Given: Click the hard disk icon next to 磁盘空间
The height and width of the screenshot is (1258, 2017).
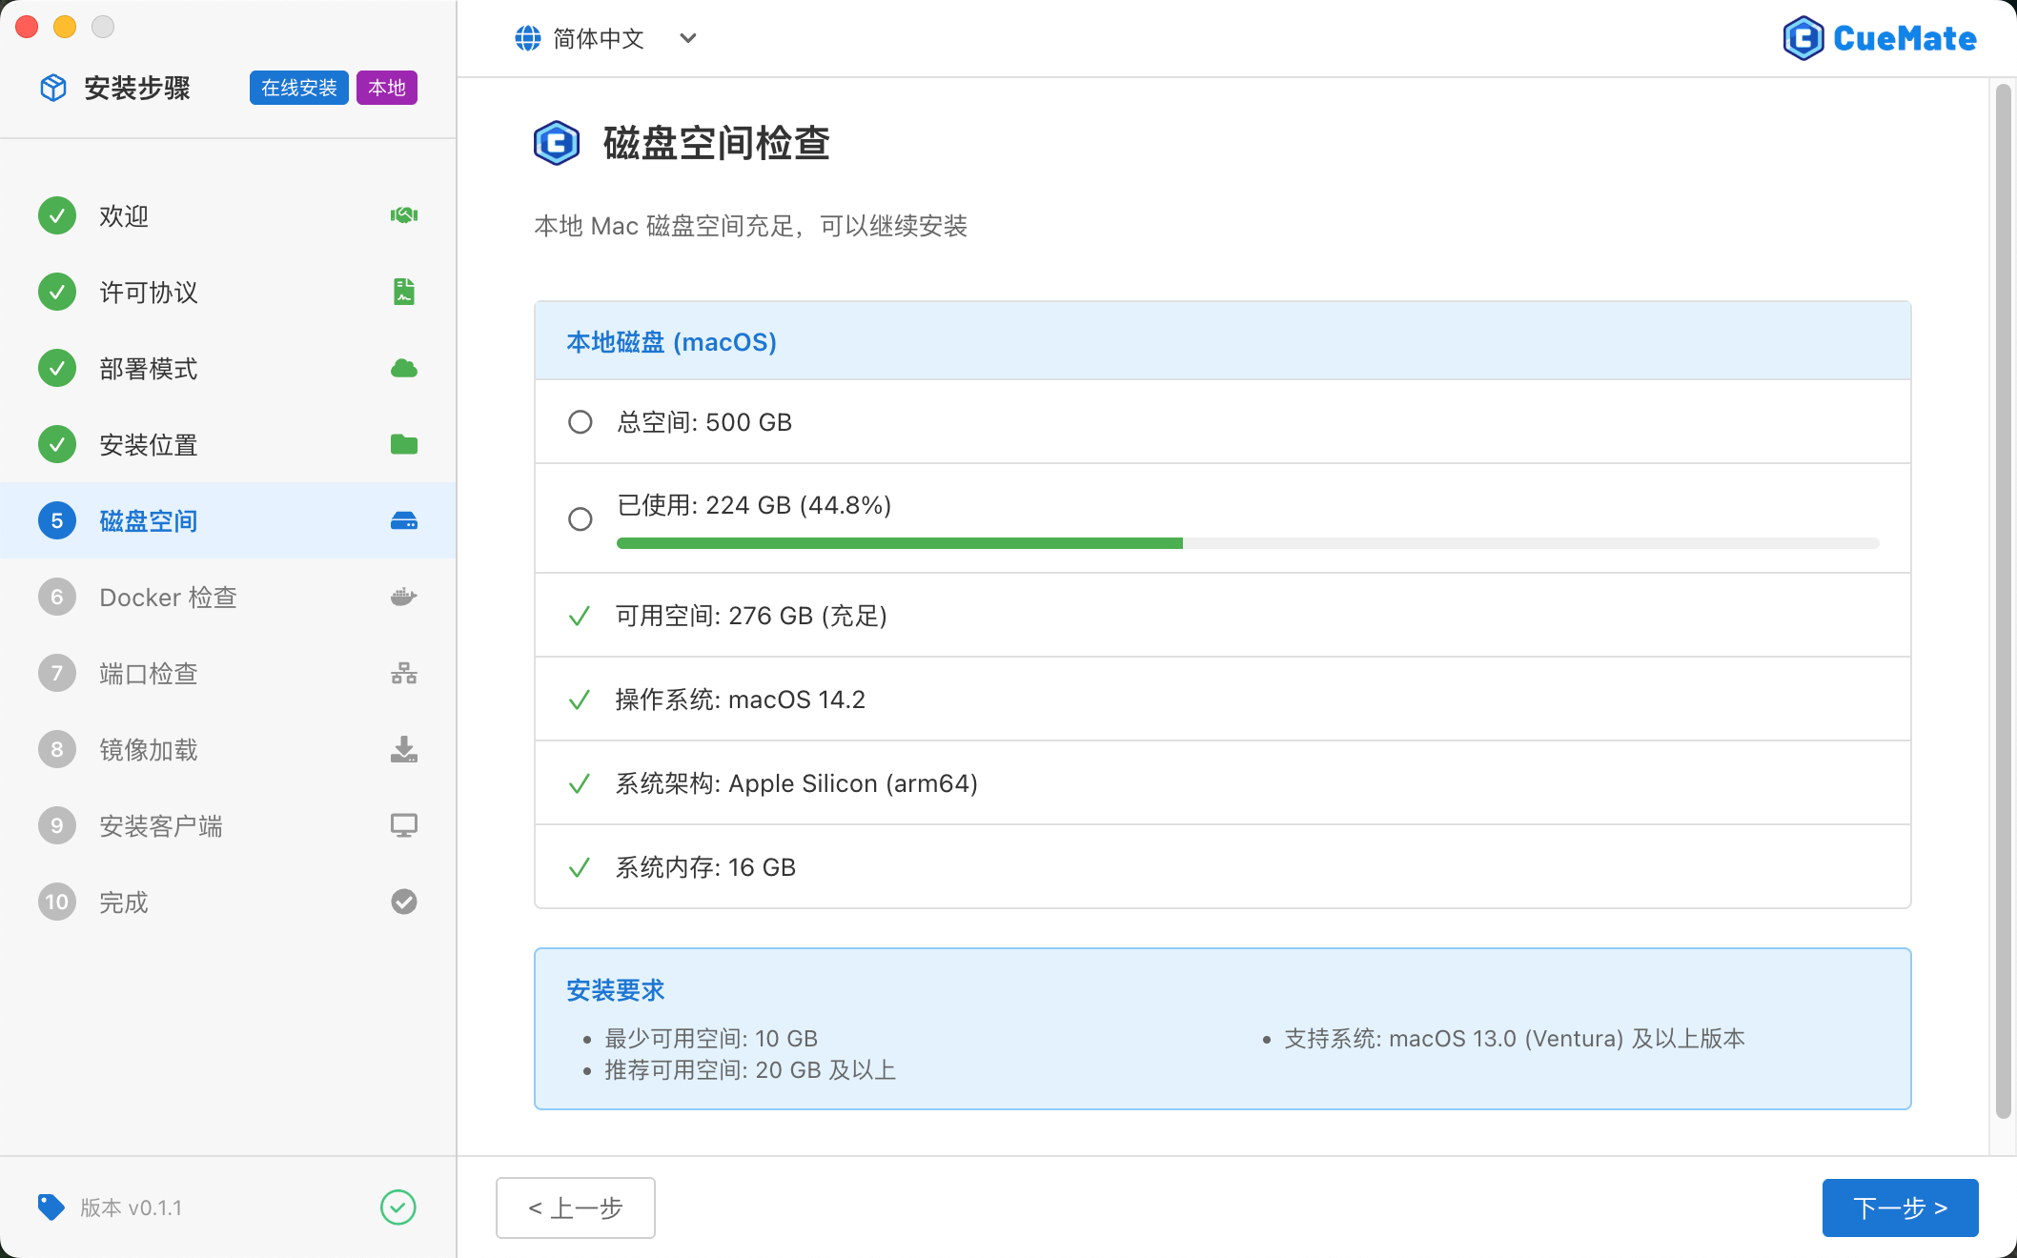Looking at the screenshot, I should (404, 520).
